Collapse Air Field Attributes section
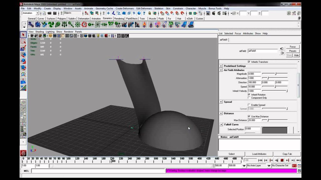 (x=221, y=70)
